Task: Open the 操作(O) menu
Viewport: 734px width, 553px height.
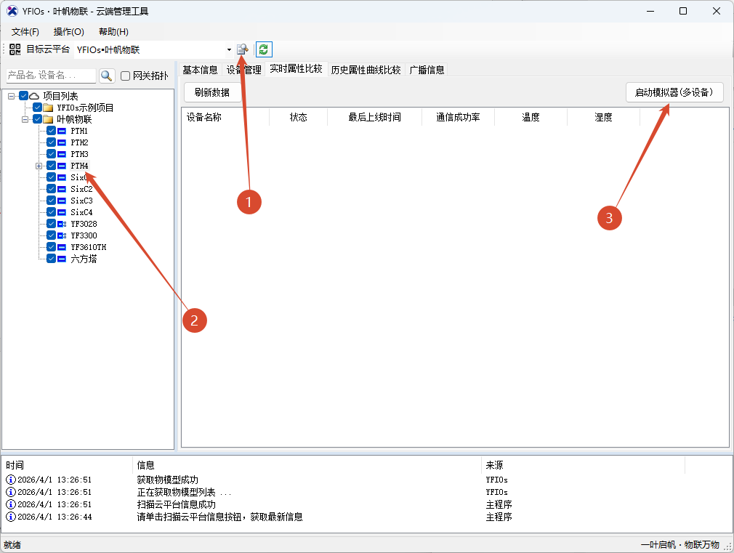Action: click(68, 31)
